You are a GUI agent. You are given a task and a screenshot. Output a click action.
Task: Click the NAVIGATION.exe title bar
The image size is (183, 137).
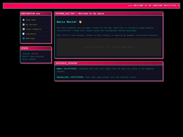pos(36,14)
